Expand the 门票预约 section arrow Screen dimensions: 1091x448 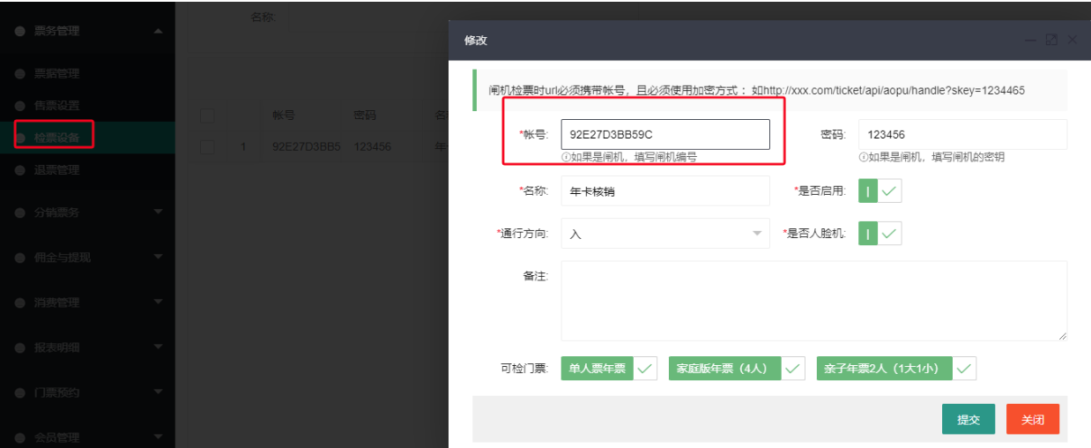(x=158, y=392)
